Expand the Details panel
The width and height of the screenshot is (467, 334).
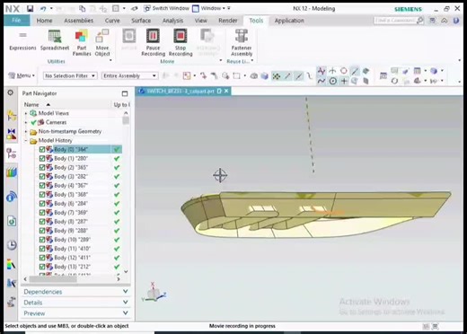tap(75, 303)
